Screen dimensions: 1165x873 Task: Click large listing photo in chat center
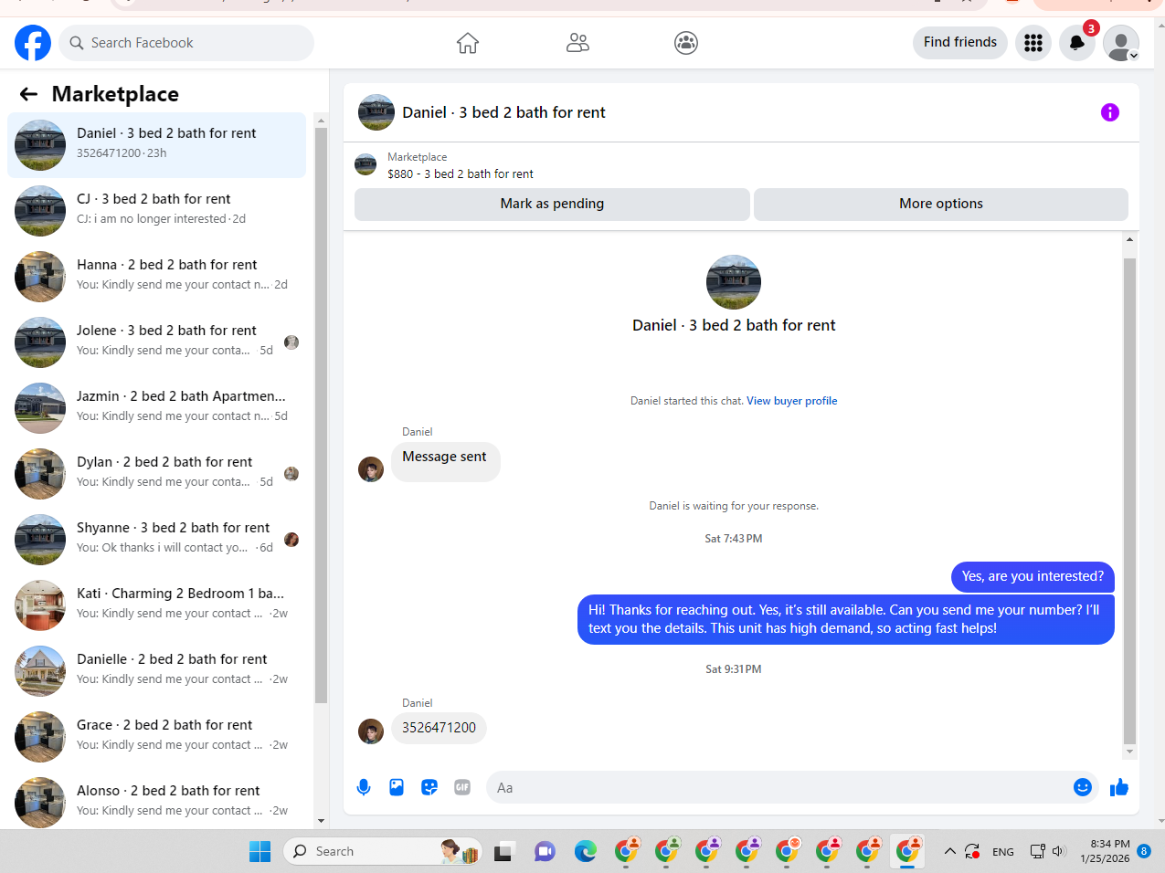tap(734, 282)
